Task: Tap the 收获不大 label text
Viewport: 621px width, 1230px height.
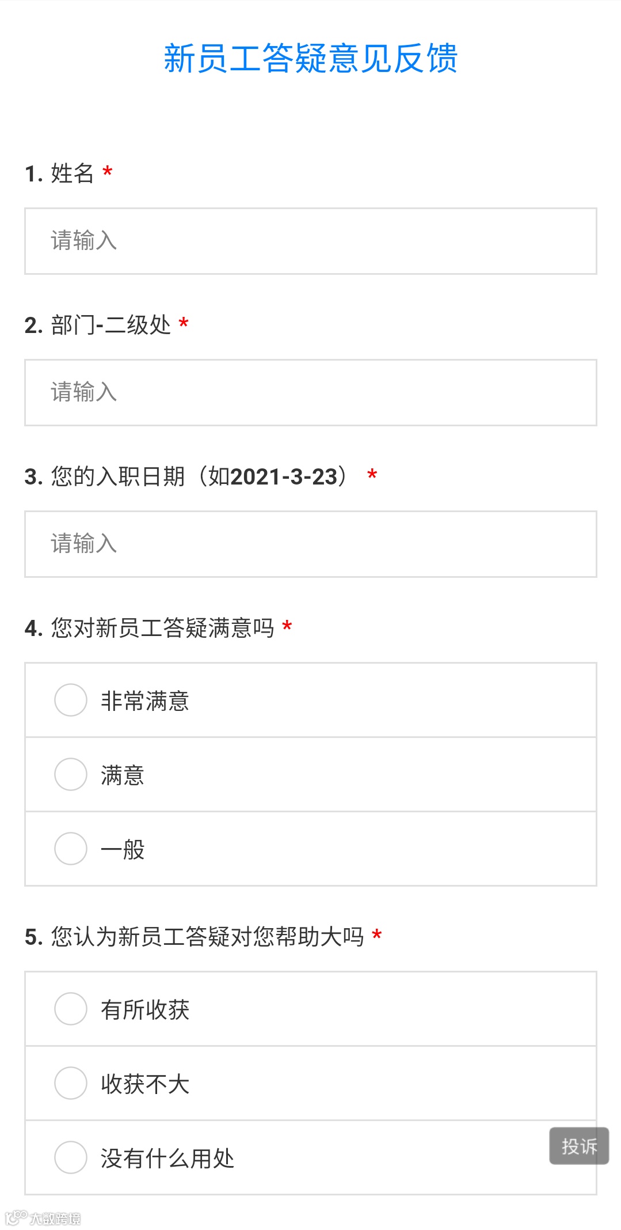Action: click(x=145, y=1084)
